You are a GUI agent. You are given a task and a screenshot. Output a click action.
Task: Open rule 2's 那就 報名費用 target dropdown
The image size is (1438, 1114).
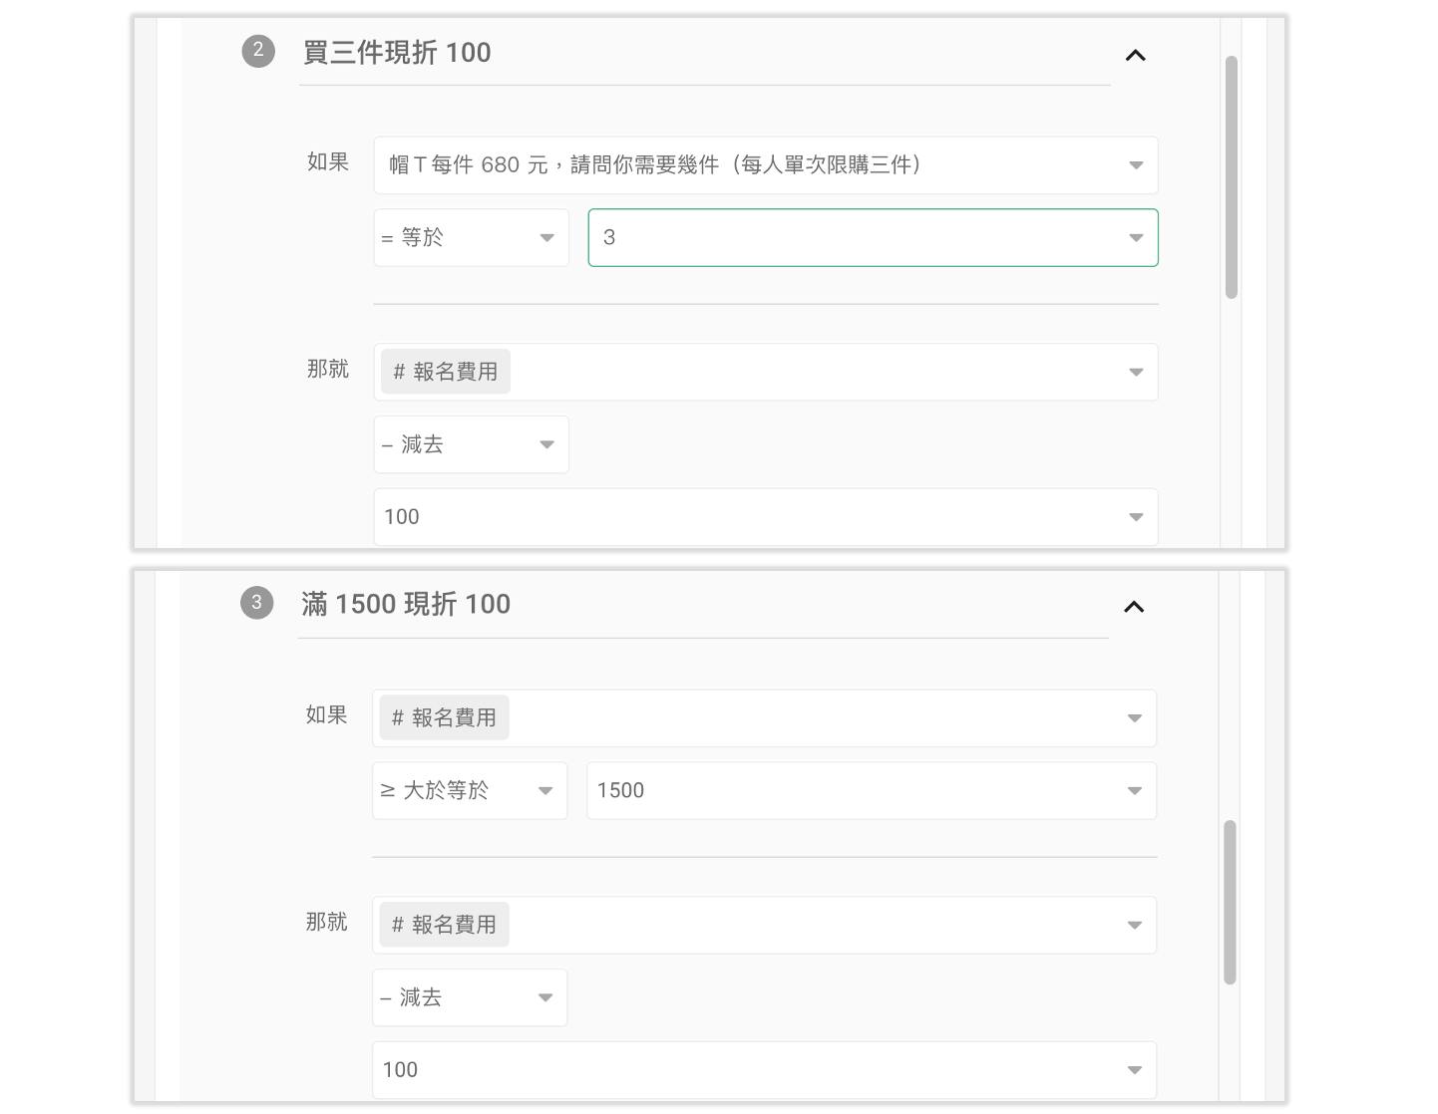click(x=765, y=373)
